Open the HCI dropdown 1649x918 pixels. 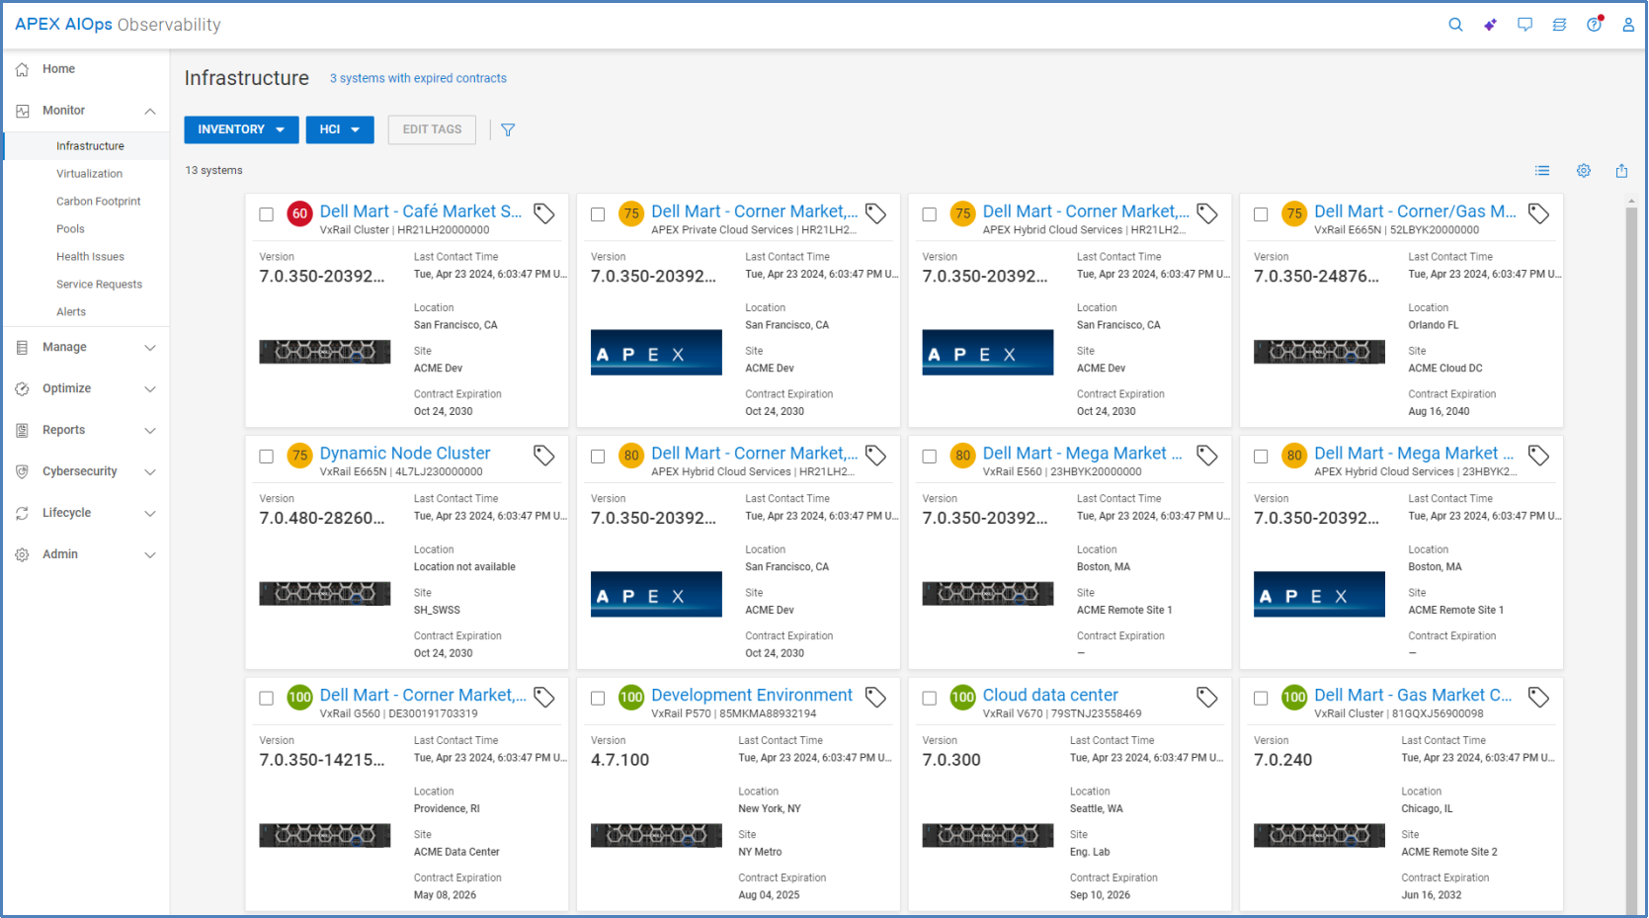point(340,129)
